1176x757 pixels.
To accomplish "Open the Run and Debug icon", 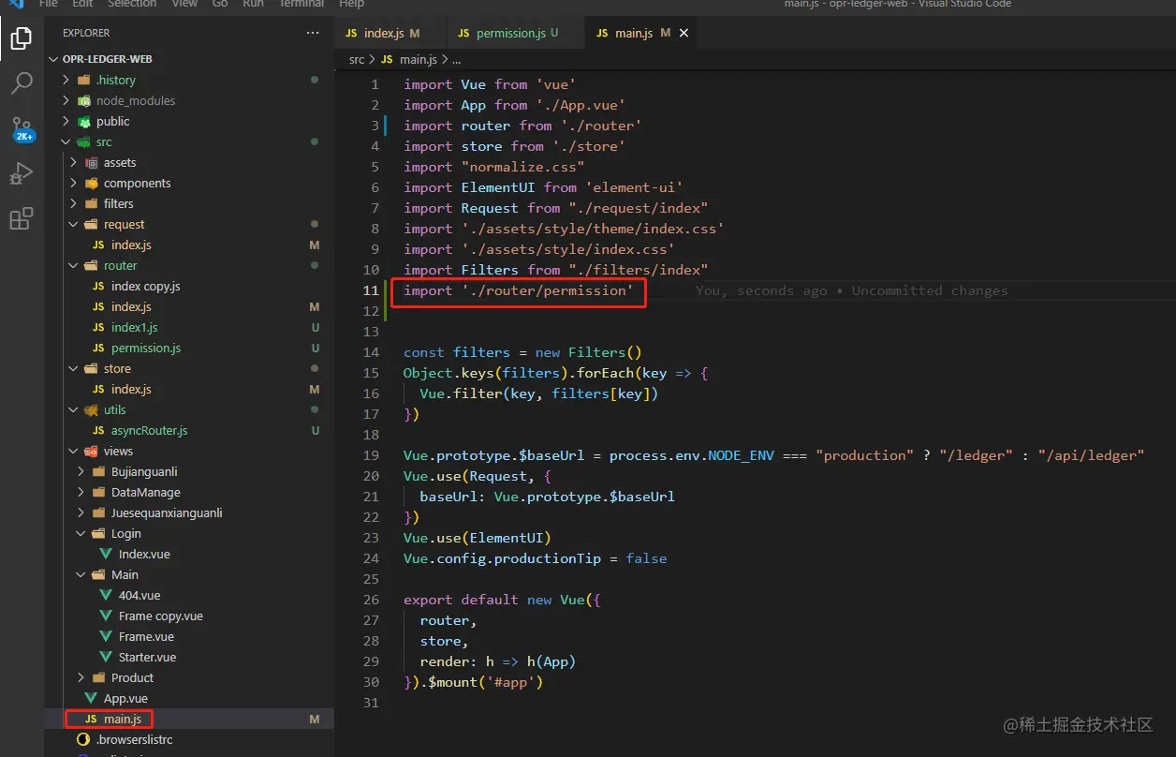I will click(x=21, y=174).
